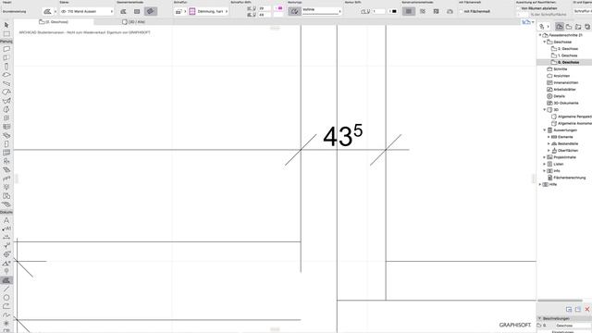Select the Arrow selection tool

click(x=6, y=25)
